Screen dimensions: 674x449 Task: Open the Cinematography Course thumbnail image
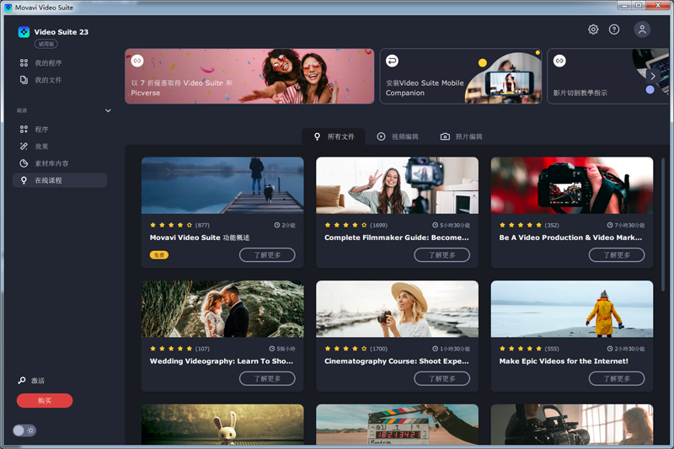point(397,309)
